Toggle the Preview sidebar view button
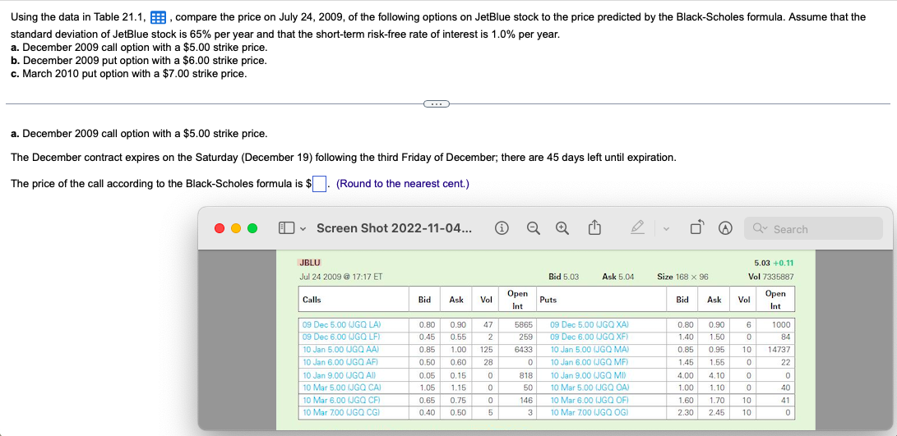This screenshot has width=897, height=436. 286,229
